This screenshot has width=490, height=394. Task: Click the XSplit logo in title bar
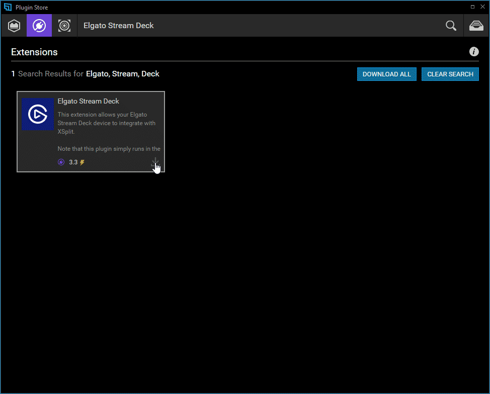[8, 7]
